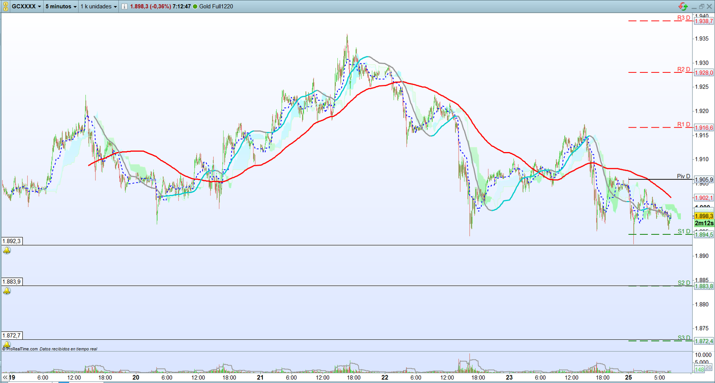
Task: Select the R3 D pivot label
Action: (x=684, y=18)
